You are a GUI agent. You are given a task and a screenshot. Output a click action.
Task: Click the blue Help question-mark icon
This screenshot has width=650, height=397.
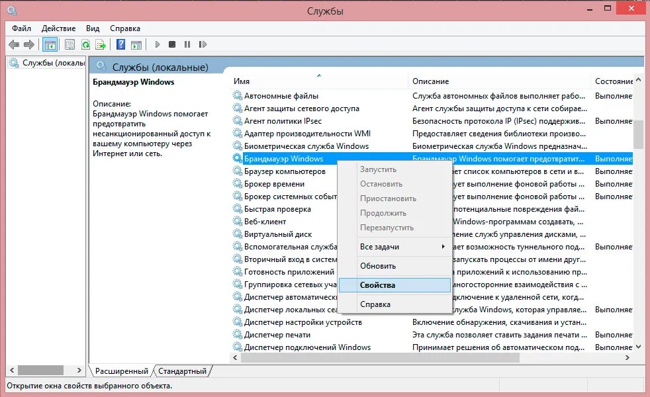click(x=120, y=44)
